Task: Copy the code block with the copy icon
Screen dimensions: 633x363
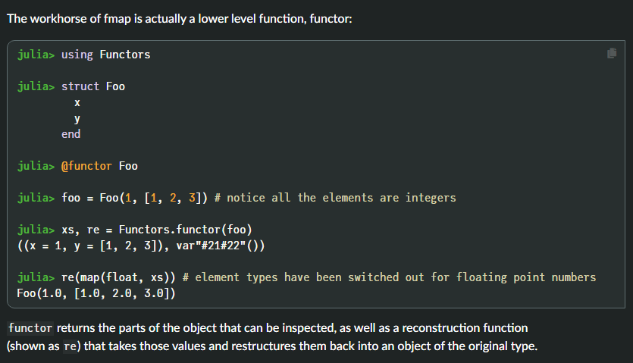Action: (x=612, y=53)
